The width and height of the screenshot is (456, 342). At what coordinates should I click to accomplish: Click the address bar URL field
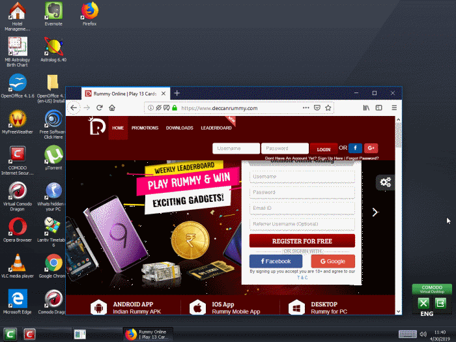tap(238, 108)
